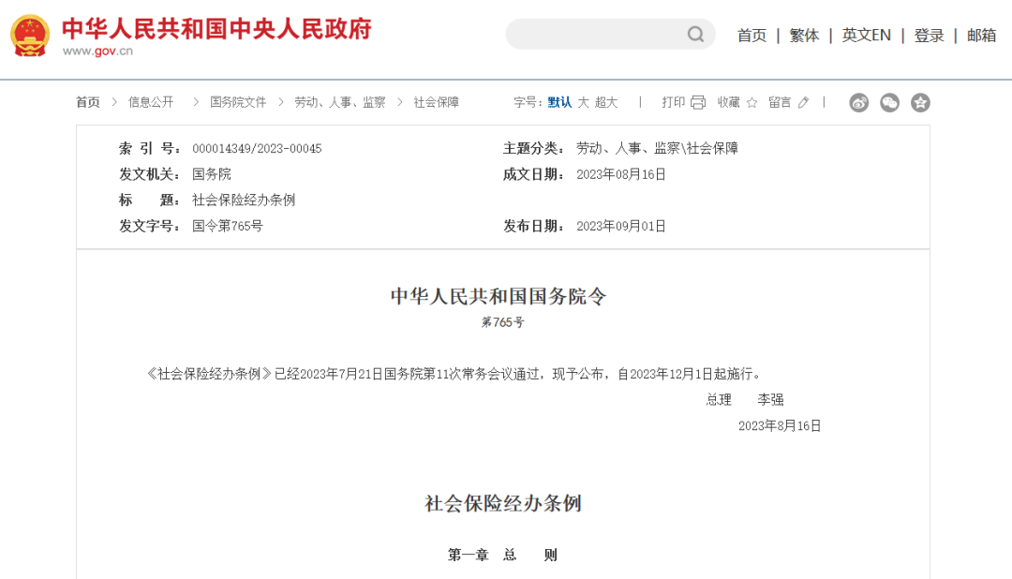Set font size to 大
Viewport: 1012px width, 579px height.
[x=583, y=102]
